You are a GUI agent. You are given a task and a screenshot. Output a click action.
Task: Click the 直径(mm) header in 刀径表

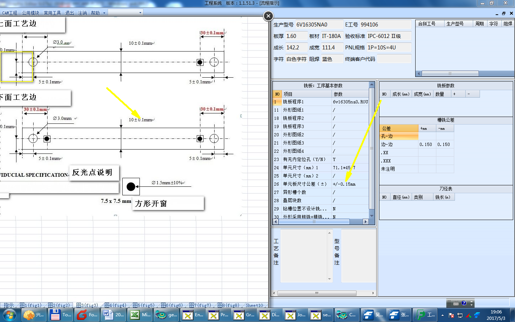click(401, 197)
